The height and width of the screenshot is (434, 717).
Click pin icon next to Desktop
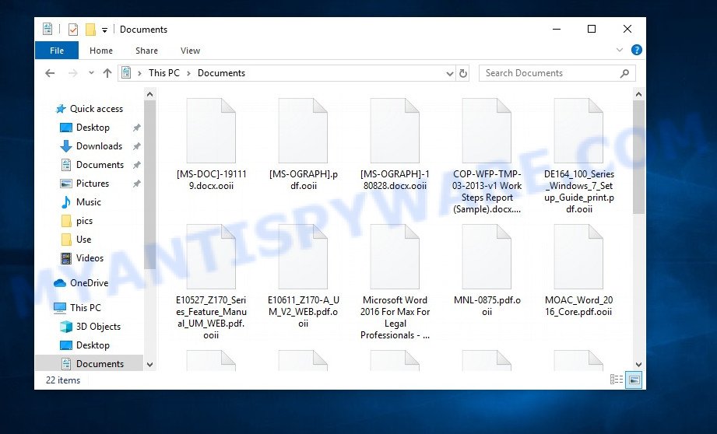(136, 128)
